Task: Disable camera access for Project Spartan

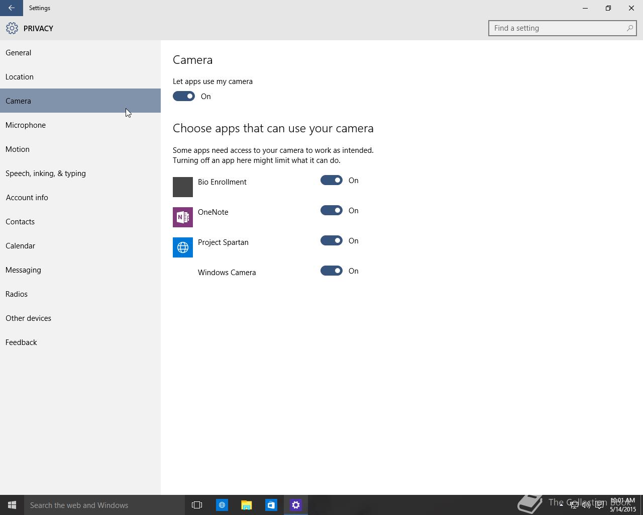Action: [332, 240]
